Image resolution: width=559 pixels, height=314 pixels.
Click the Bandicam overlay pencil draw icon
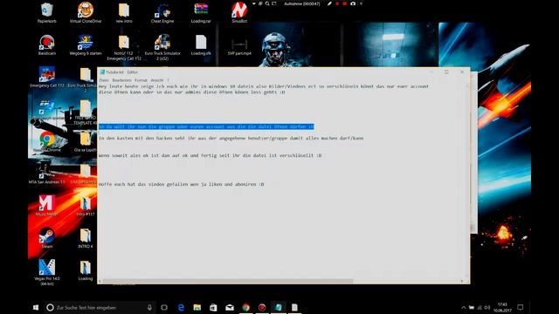point(329,3)
